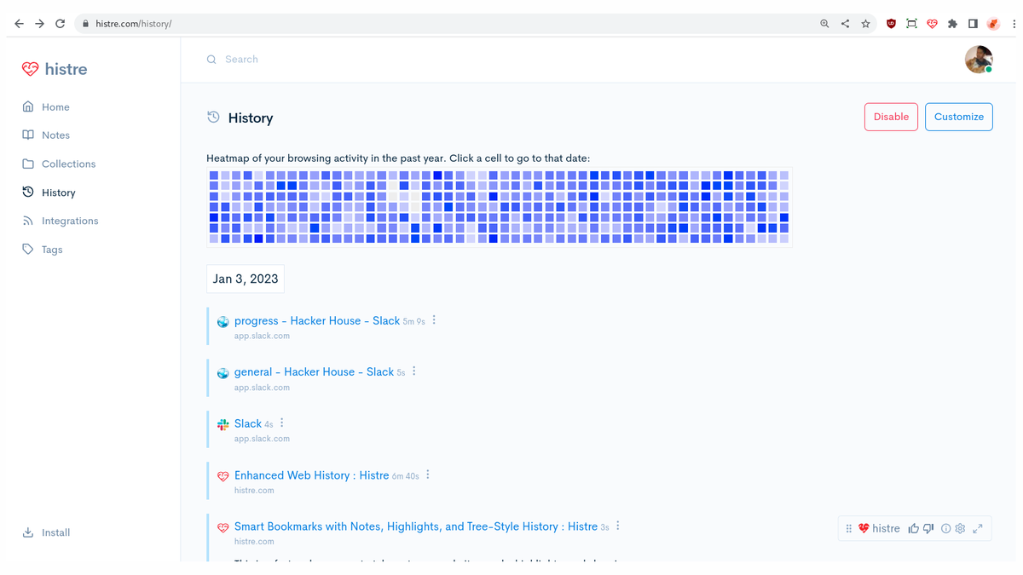Open options menu for progress Slack entry
Screen dimensions: 1023x575
point(434,320)
